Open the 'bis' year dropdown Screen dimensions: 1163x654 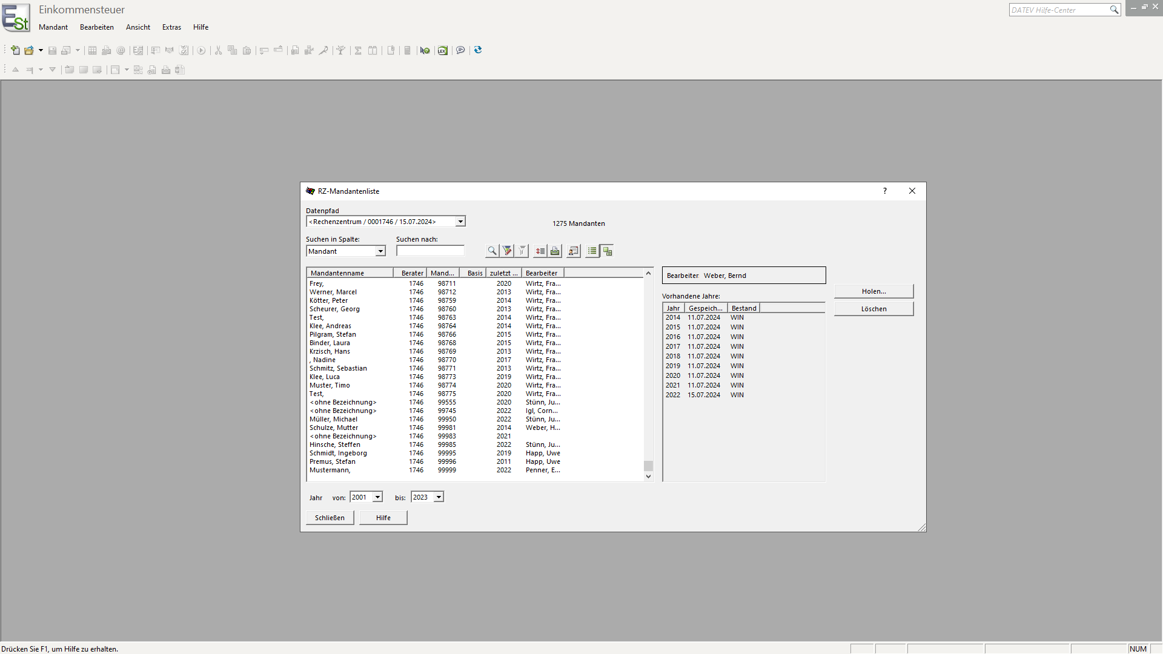[x=439, y=497]
